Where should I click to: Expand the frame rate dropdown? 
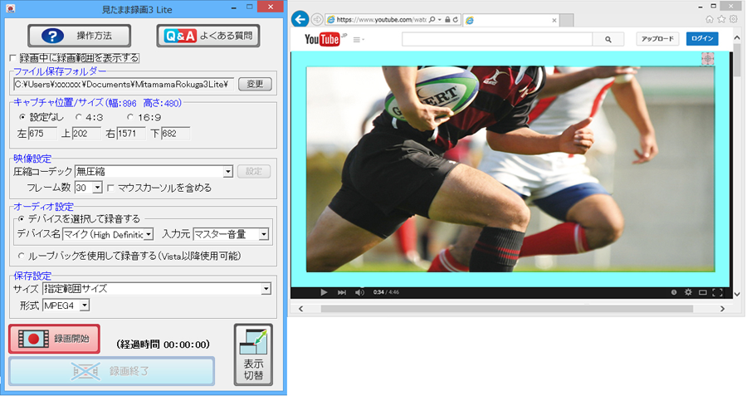97,188
